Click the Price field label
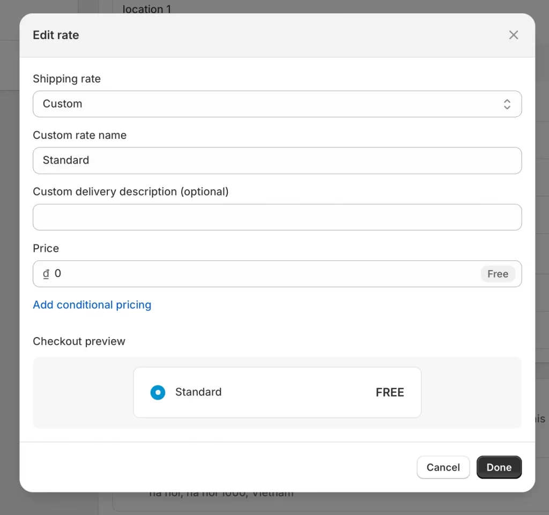 46,248
